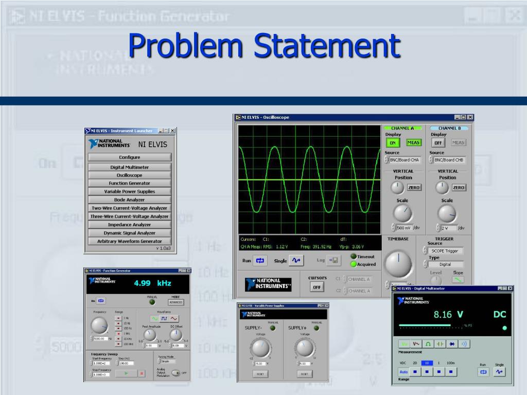Viewport: 527px width, 395px height.
Task: Open cursor C1 CHANNEL A selector
Action: coord(358,279)
